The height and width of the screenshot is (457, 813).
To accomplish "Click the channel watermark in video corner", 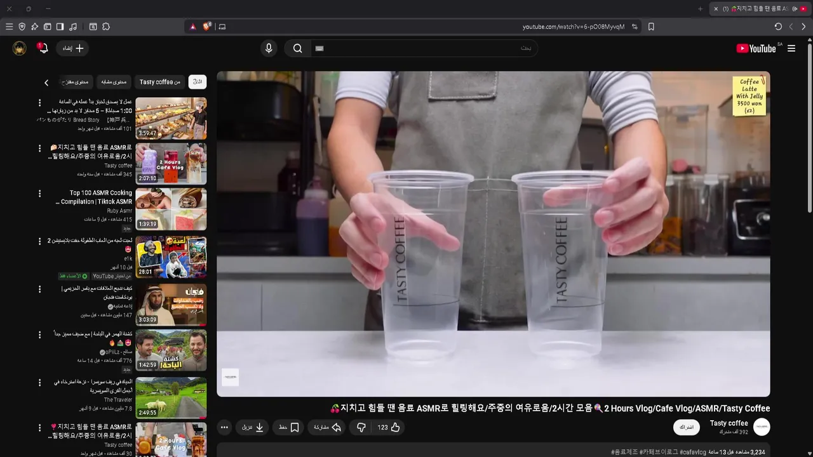I will (230, 377).
